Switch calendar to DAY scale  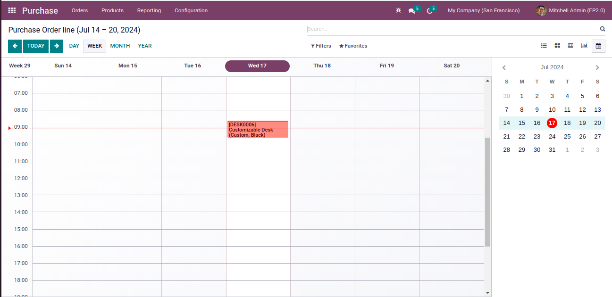74,46
